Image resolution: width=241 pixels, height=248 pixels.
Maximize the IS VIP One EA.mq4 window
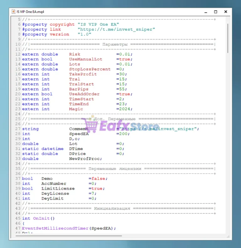[x=216, y=12]
